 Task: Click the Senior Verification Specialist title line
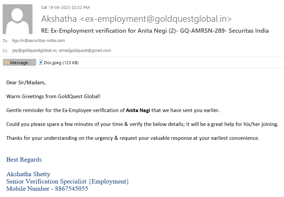point(67,181)
